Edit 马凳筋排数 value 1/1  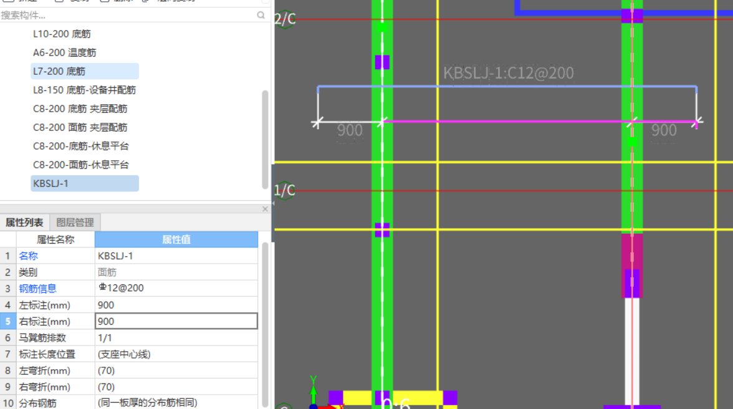(176, 338)
